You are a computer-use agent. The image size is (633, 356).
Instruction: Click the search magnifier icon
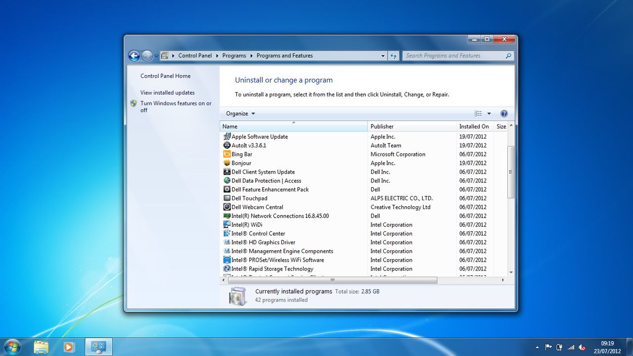(508, 56)
